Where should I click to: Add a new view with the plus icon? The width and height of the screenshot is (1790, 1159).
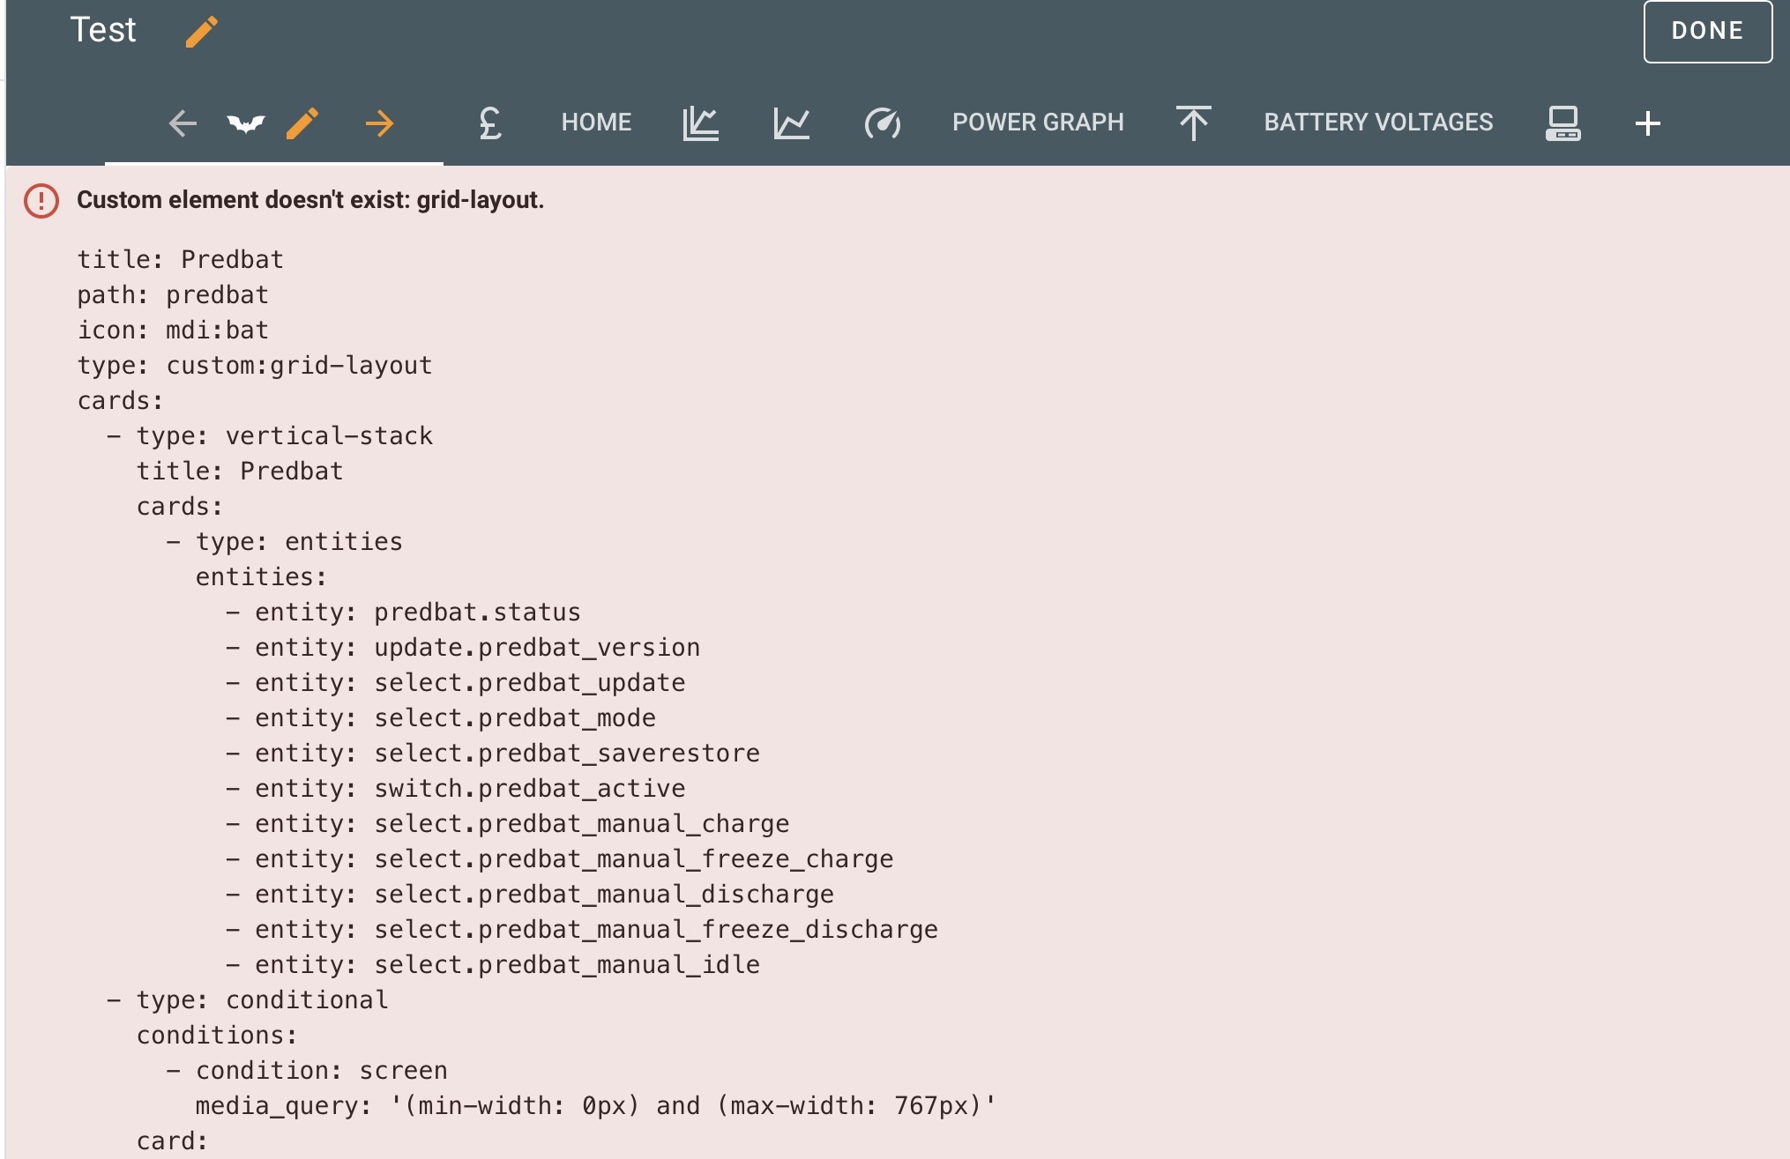1647,123
